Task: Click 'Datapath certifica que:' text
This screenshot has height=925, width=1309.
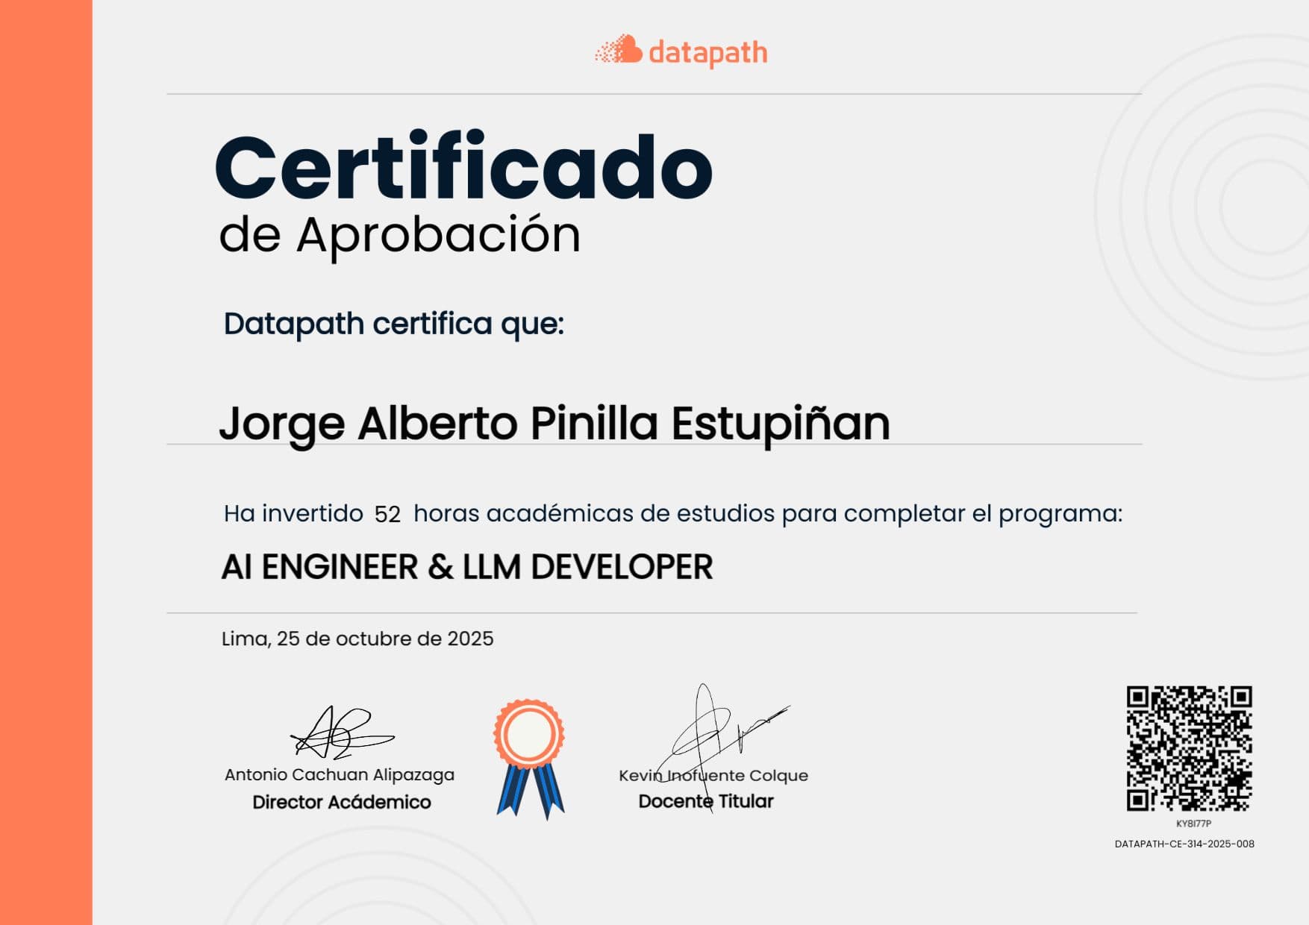Action: click(393, 324)
